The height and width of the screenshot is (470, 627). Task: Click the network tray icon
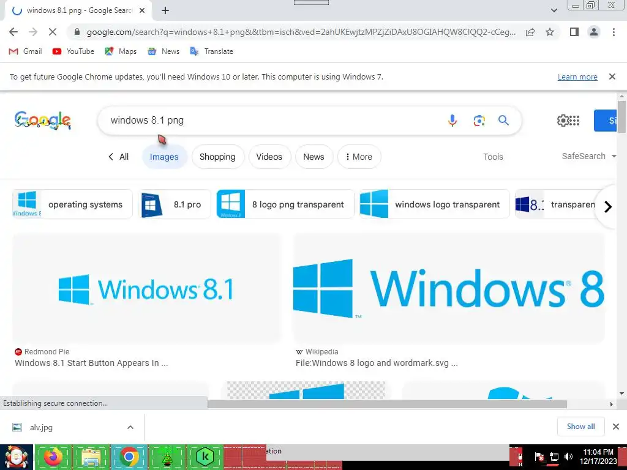point(554,457)
